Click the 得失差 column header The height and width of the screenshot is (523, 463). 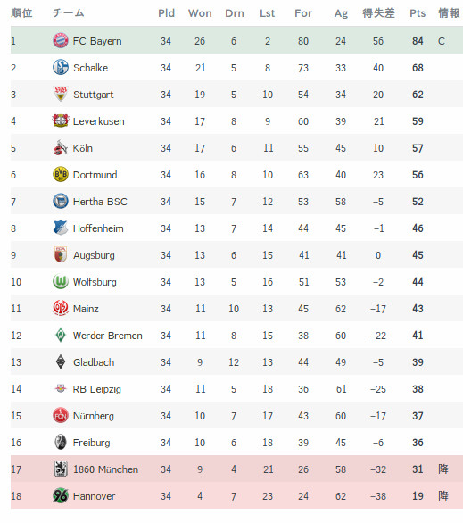(x=378, y=13)
